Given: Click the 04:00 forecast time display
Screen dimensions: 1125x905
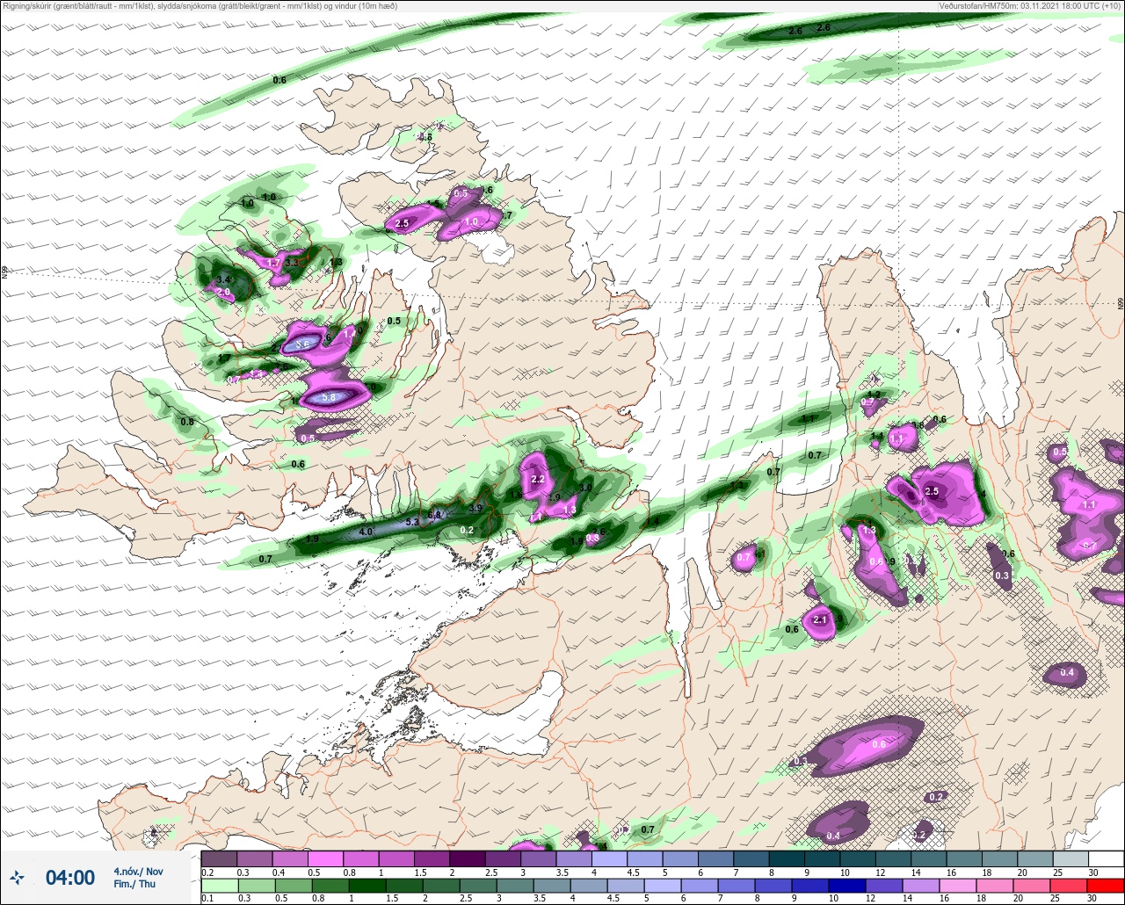Looking at the screenshot, I should 70,878.
